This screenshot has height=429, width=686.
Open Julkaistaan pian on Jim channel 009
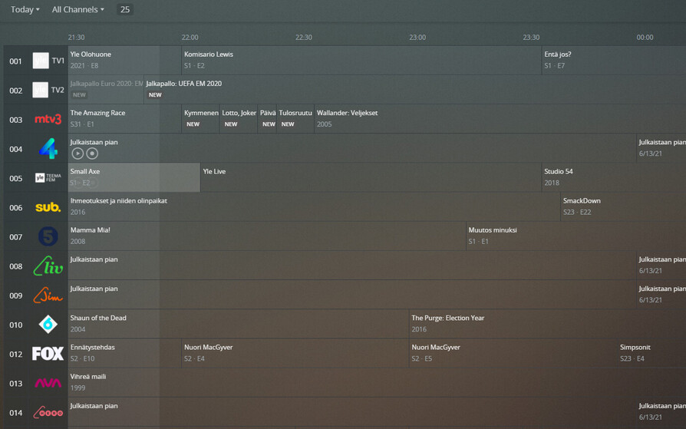352,295
